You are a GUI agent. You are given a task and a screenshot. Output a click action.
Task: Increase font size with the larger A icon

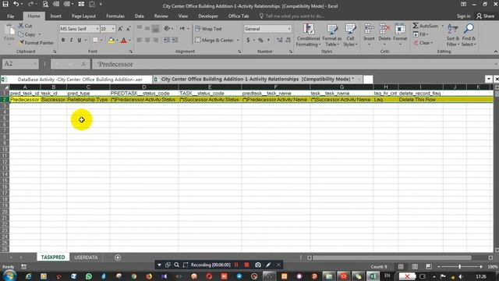pyautogui.click(x=120, y=29)
